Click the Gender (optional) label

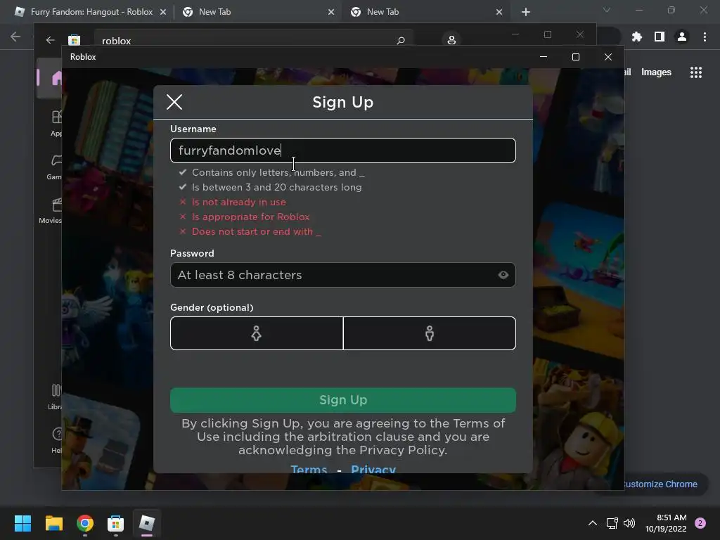212,307
